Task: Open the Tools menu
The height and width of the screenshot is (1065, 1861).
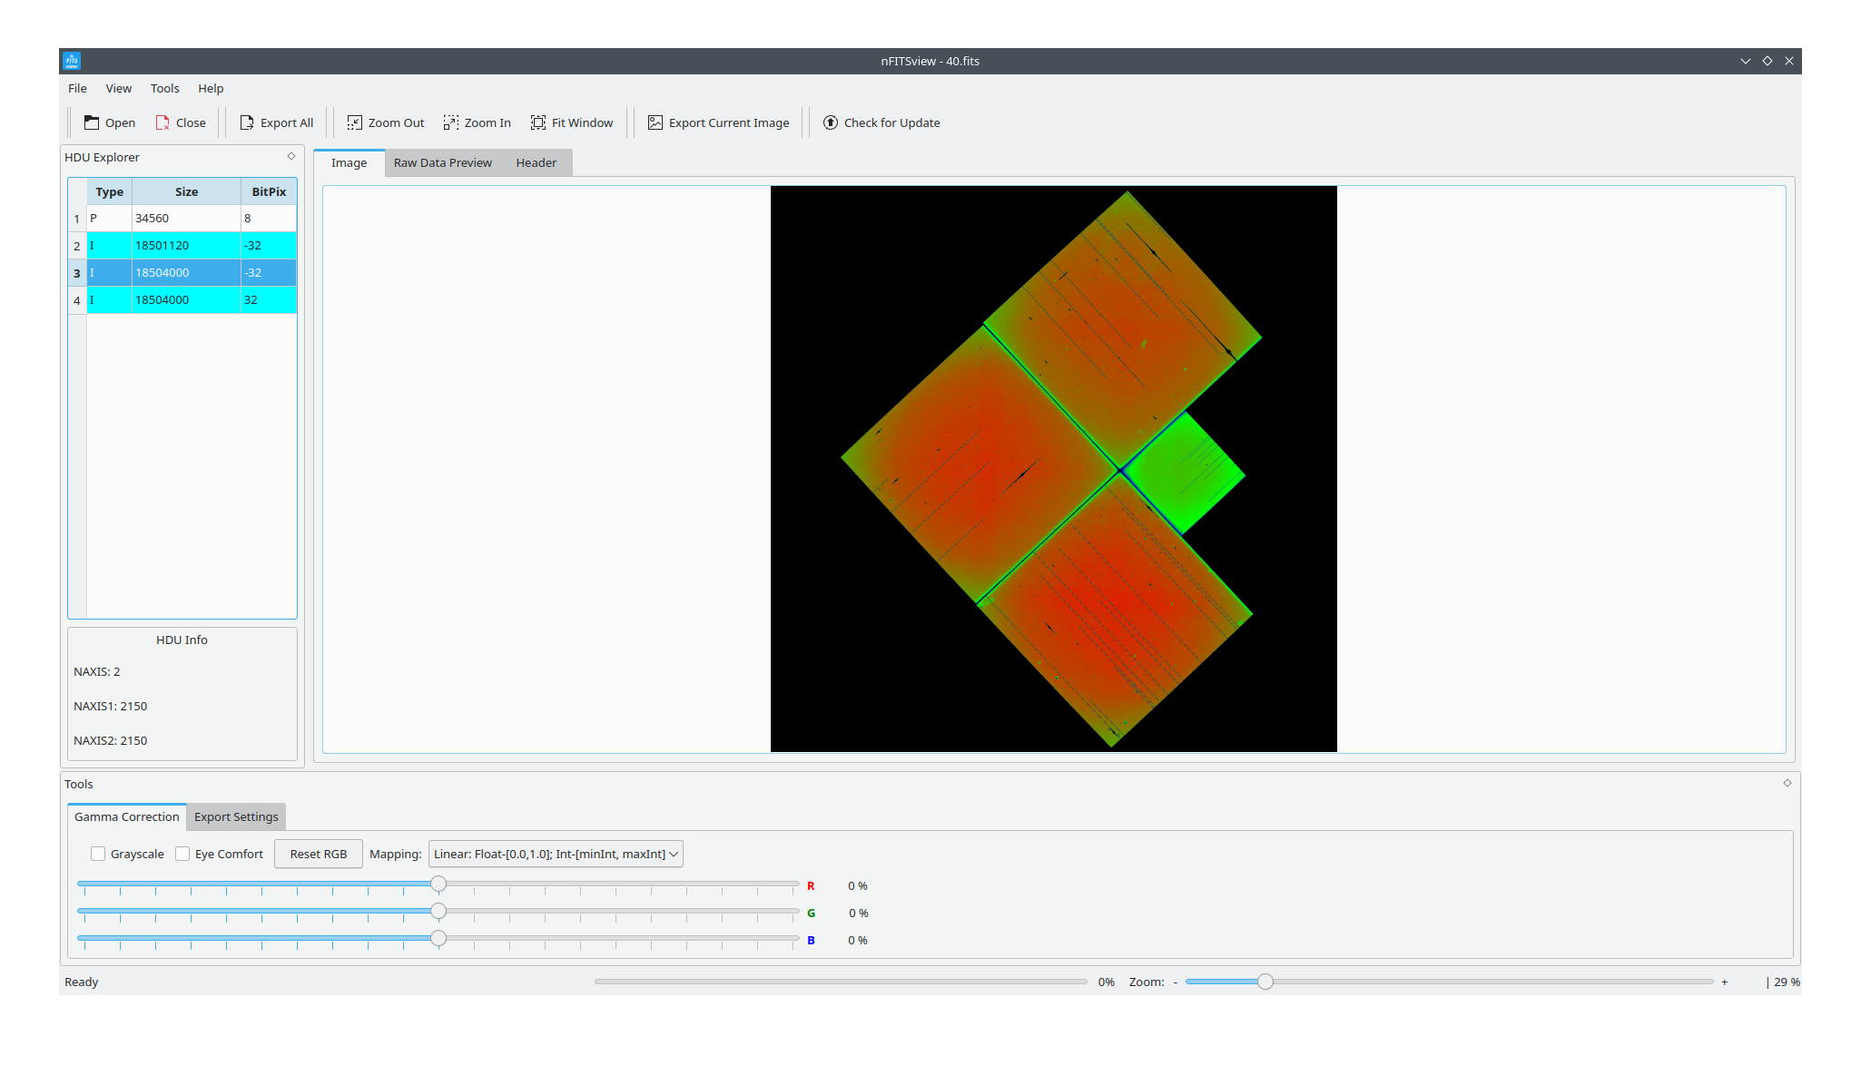Action: tap(164, 88)
